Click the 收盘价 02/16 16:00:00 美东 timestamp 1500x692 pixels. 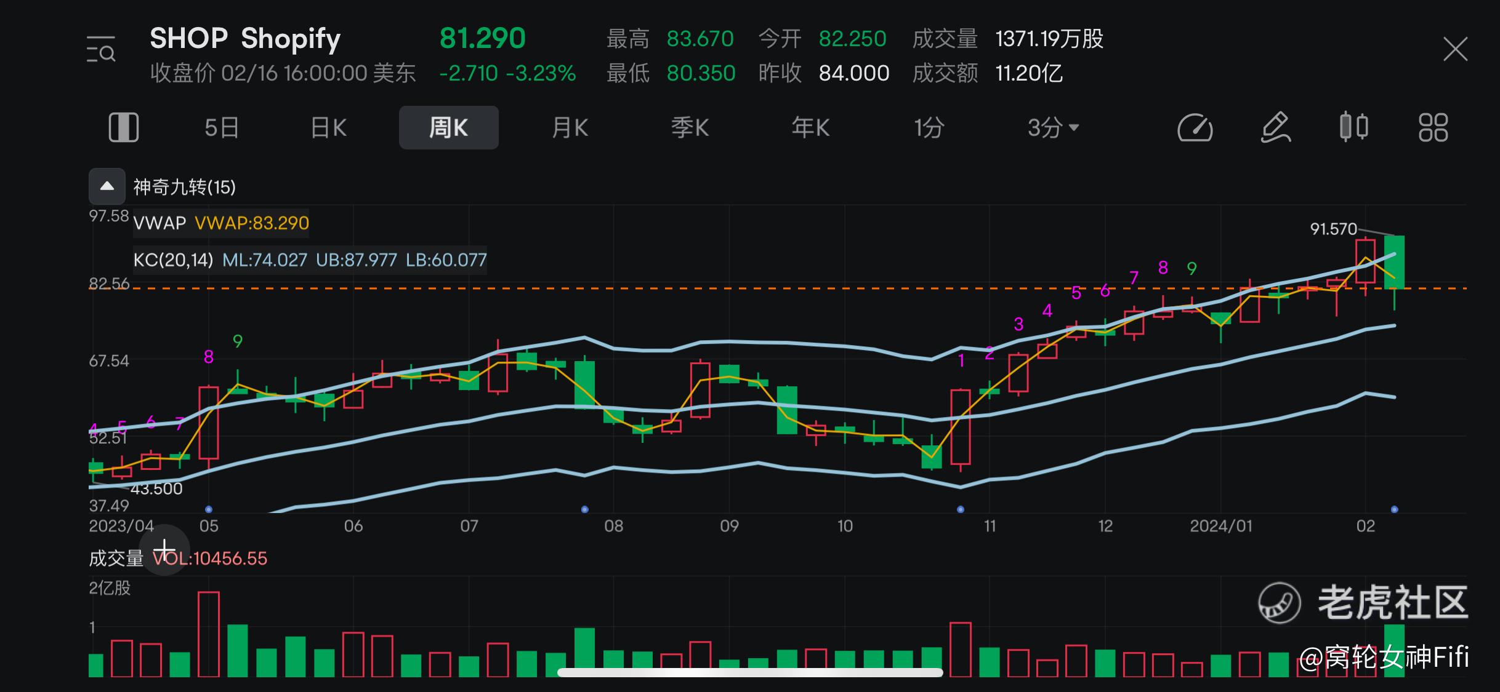283,73
